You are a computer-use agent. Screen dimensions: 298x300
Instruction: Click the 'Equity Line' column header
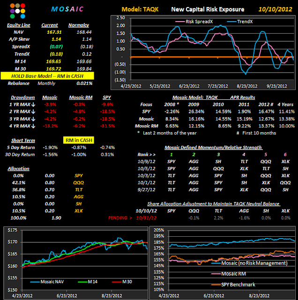[19, 25]
